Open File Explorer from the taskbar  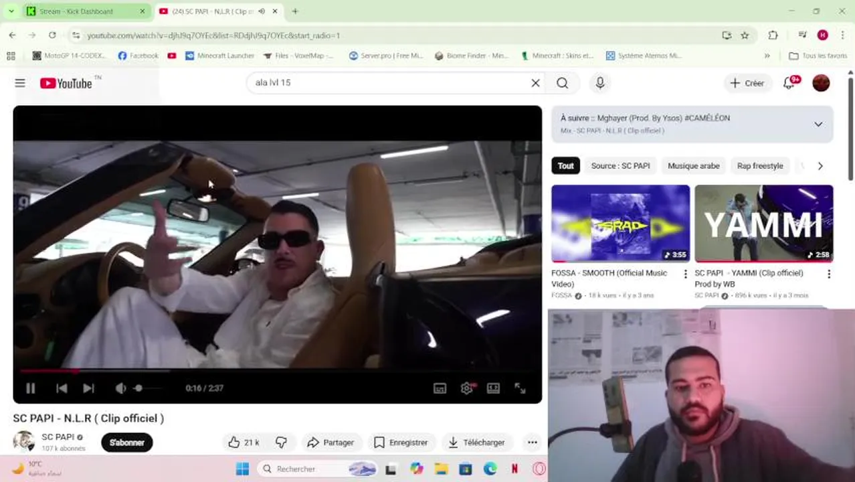tap(441, 469)
